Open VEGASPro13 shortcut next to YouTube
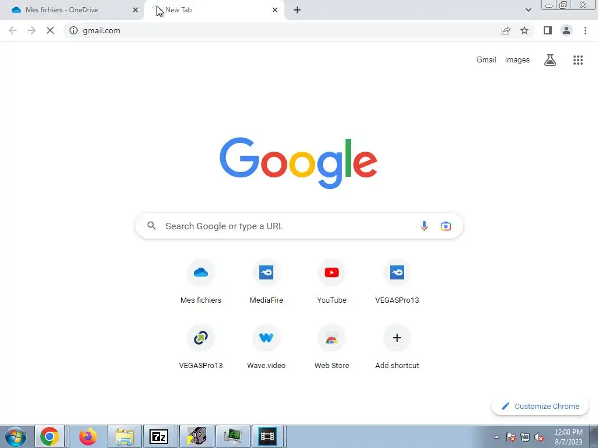The width and height of the screenshot is (598, 448). pyautogui.click(x=397, y=281)
